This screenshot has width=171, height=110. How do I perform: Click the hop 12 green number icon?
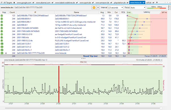coord(2,50)
